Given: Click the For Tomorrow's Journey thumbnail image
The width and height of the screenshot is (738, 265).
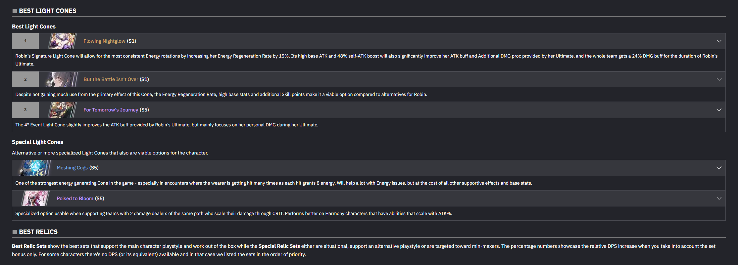Looking at the screenshot, I should point(62,110).
